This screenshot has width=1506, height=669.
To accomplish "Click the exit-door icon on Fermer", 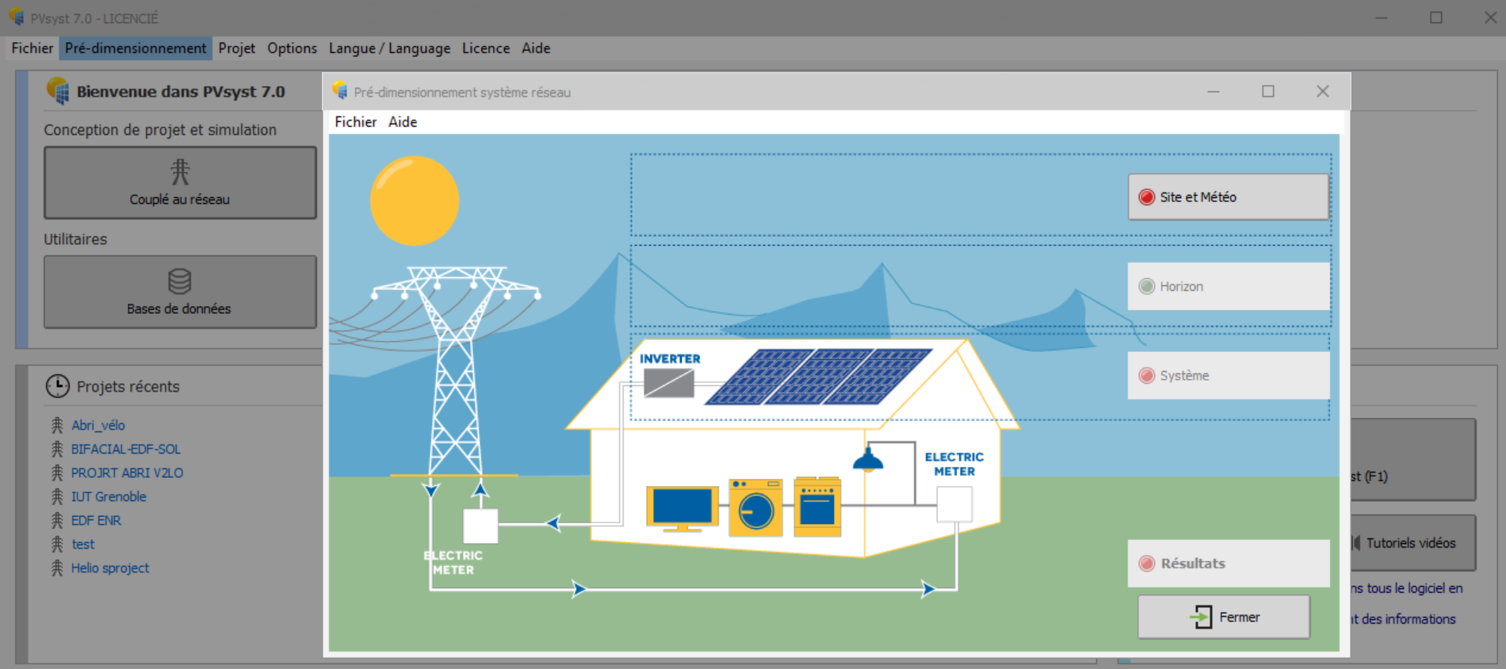I will [1201, 617].
